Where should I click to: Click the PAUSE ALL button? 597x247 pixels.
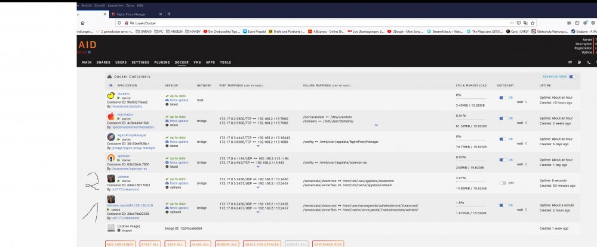tap(200, 245)
